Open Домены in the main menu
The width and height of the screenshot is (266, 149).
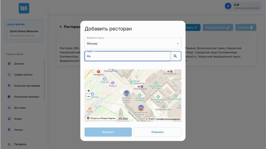[x=19, y=64]
